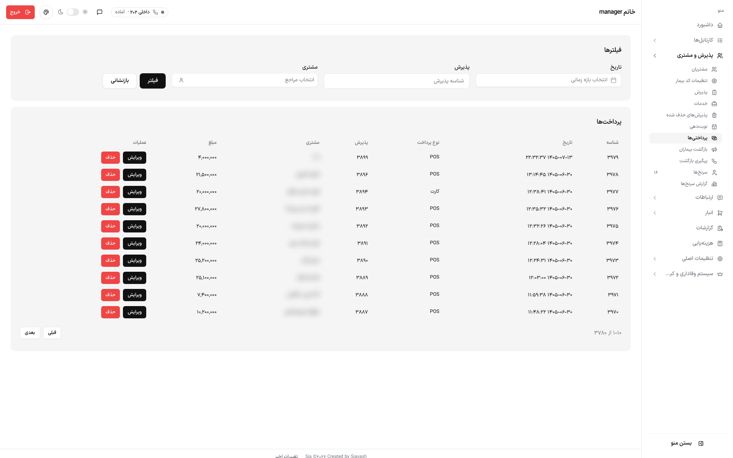This screenshot has height=458, width=733.
Task: Click the بعدی next page button
Action: [x=30, y=333]
